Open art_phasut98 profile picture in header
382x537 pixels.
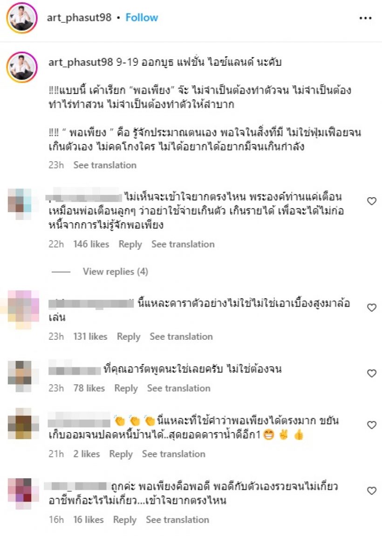[x=22, y=18]
